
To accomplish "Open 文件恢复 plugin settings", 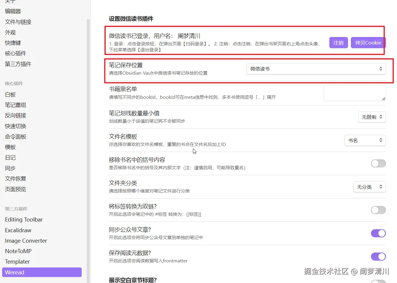I will coord(16,179).
